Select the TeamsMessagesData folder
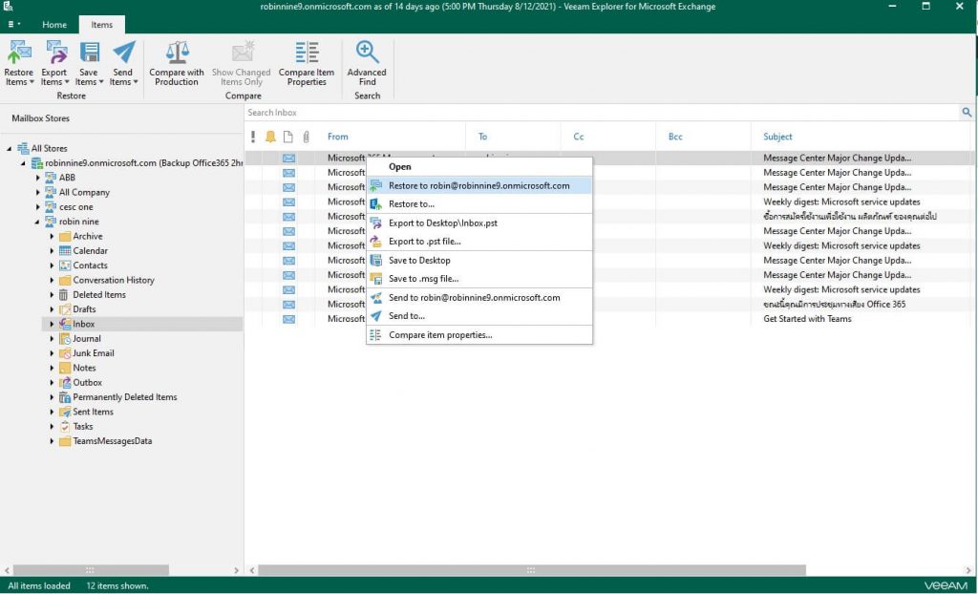Image resolution: width=978 pixels, height=594 pixels. (113, 441)
